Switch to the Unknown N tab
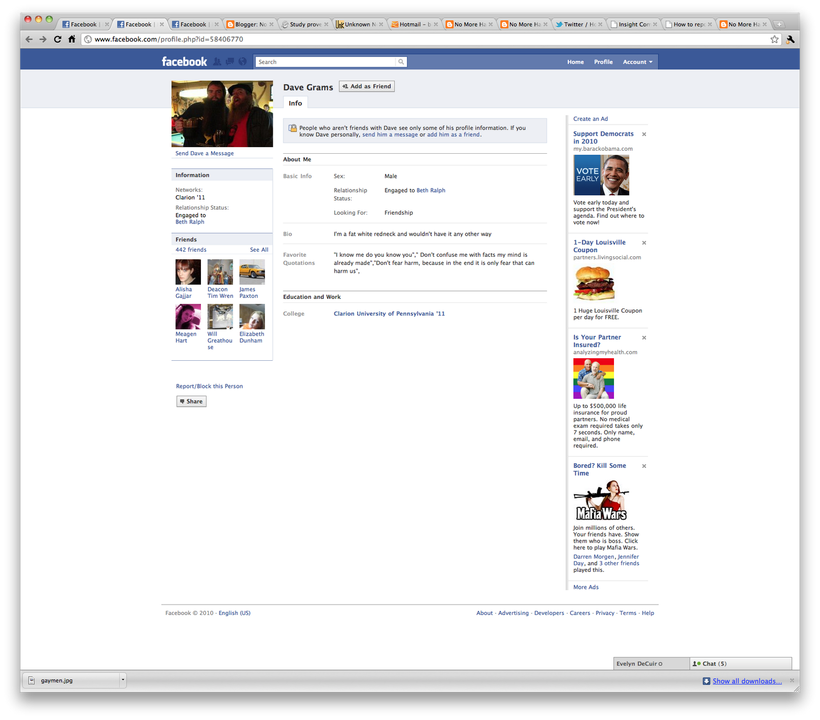 pos(360,24)
